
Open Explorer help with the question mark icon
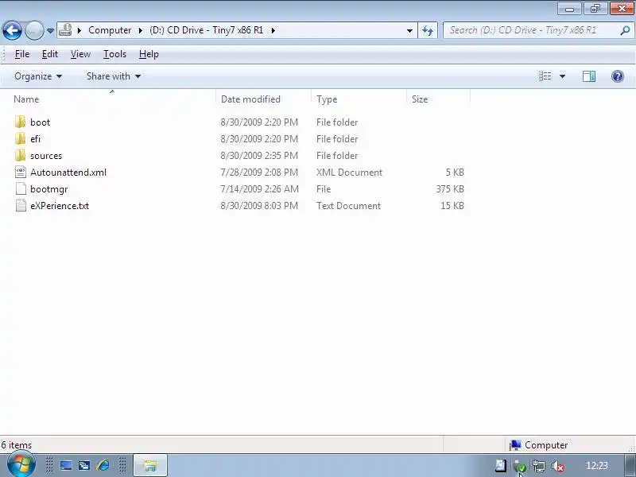[x=618, y=76]
